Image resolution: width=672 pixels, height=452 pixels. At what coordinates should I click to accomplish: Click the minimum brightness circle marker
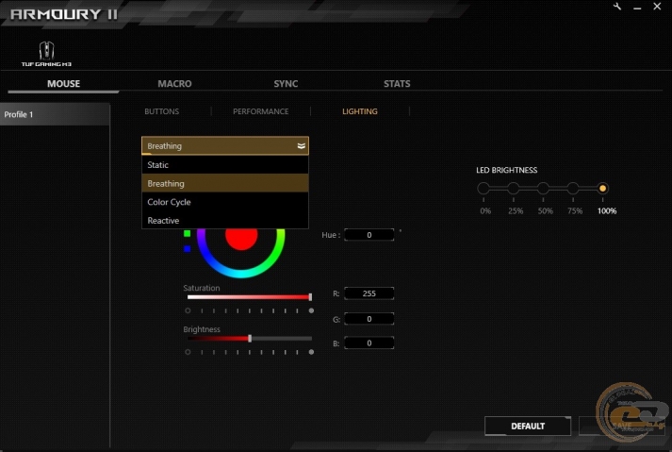(x=188, y=352)
